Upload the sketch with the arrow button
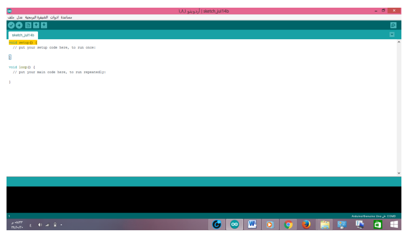Viewport: 406px width, 236px height. click(x=19, y=25)
